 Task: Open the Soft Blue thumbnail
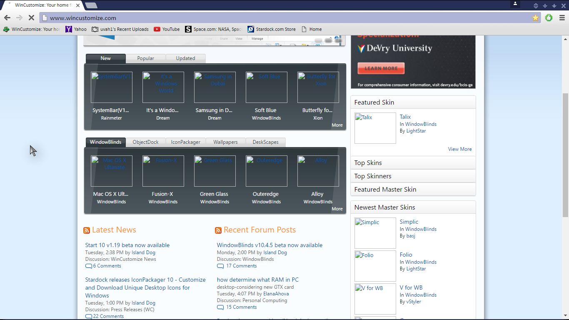[267, 87]
